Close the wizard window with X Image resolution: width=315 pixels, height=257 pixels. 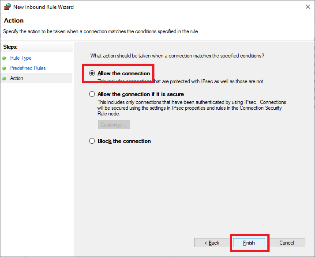tap(307, 7)
